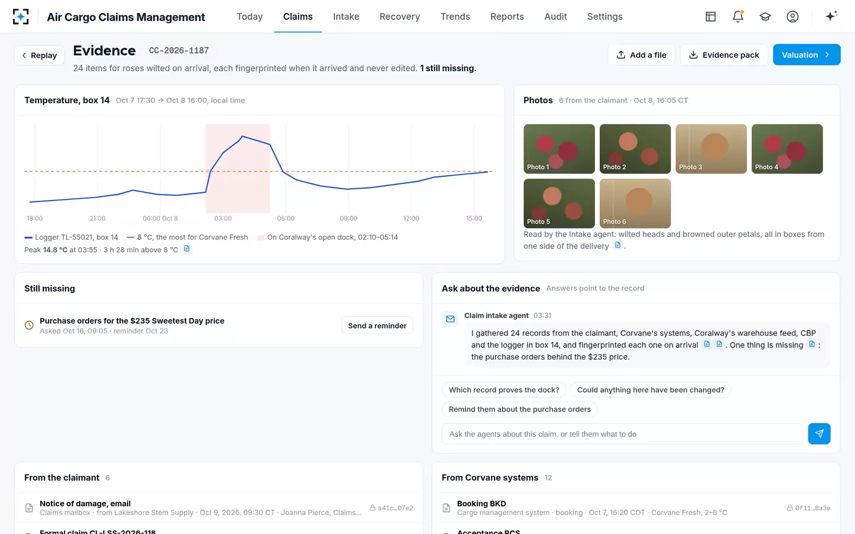Click the graduation cap learning icon
This screenshot has width=855, height=534.
click(765, 17)
